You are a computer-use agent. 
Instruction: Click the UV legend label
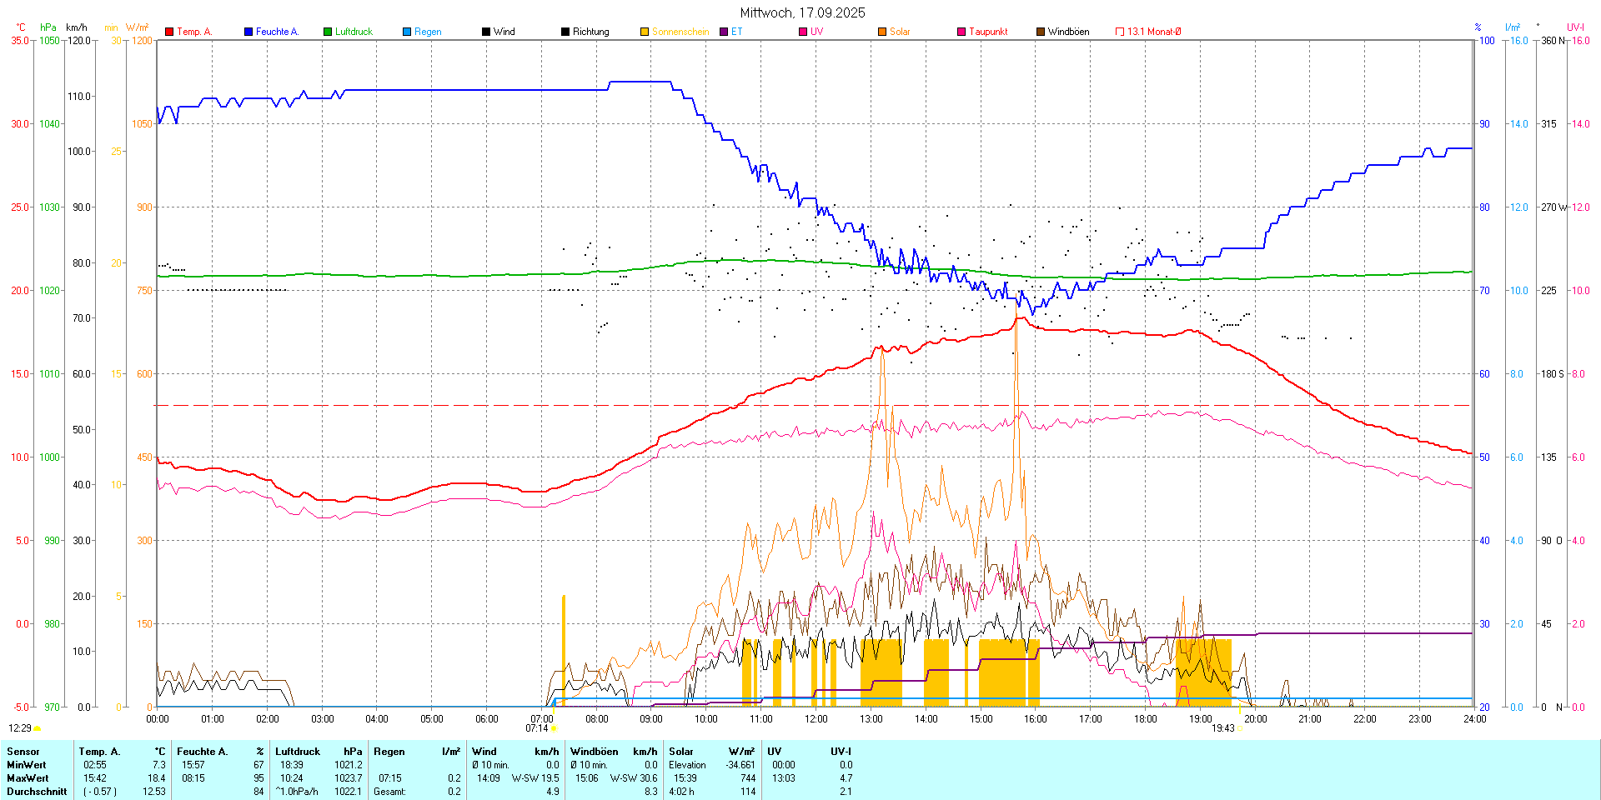click(816, 32)
